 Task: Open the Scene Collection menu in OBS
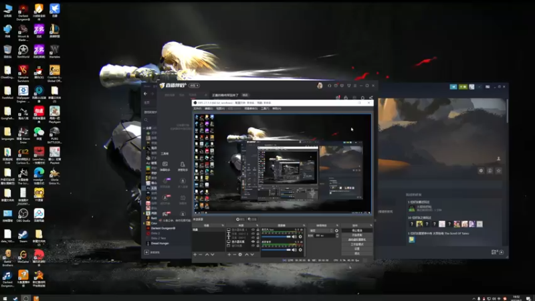click(x=251, y=108)
